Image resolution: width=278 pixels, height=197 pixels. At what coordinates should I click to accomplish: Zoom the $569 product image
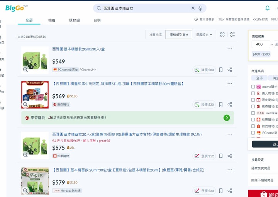25,104
